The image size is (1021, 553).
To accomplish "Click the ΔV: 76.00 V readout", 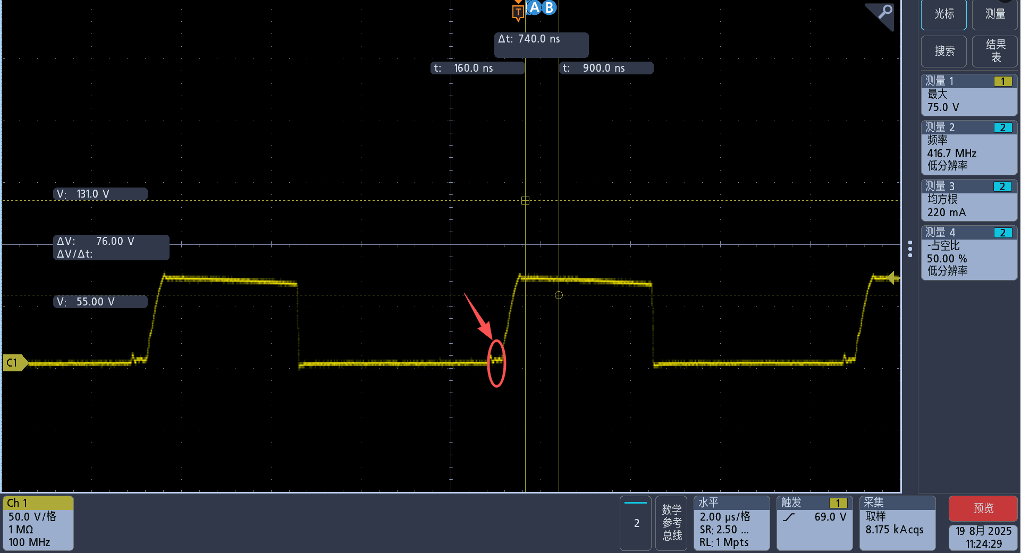I will (111, 248).
